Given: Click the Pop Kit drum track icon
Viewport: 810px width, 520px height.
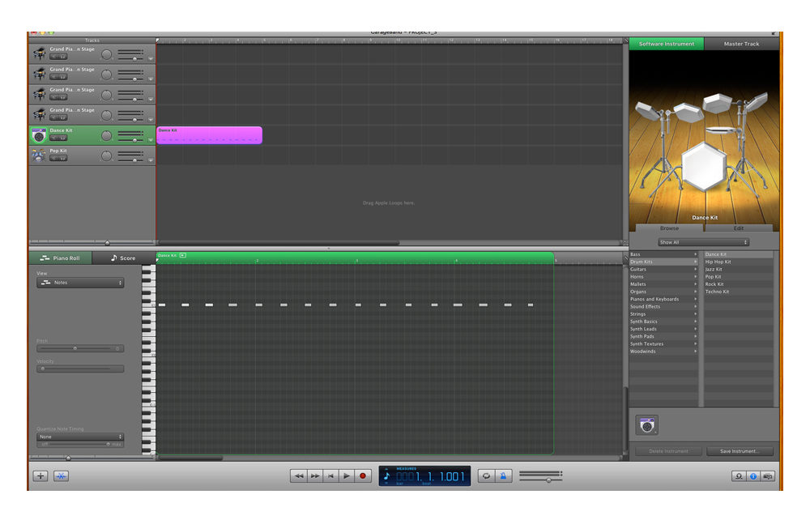Looking at the screenshot, I should [x=39, y=156].
